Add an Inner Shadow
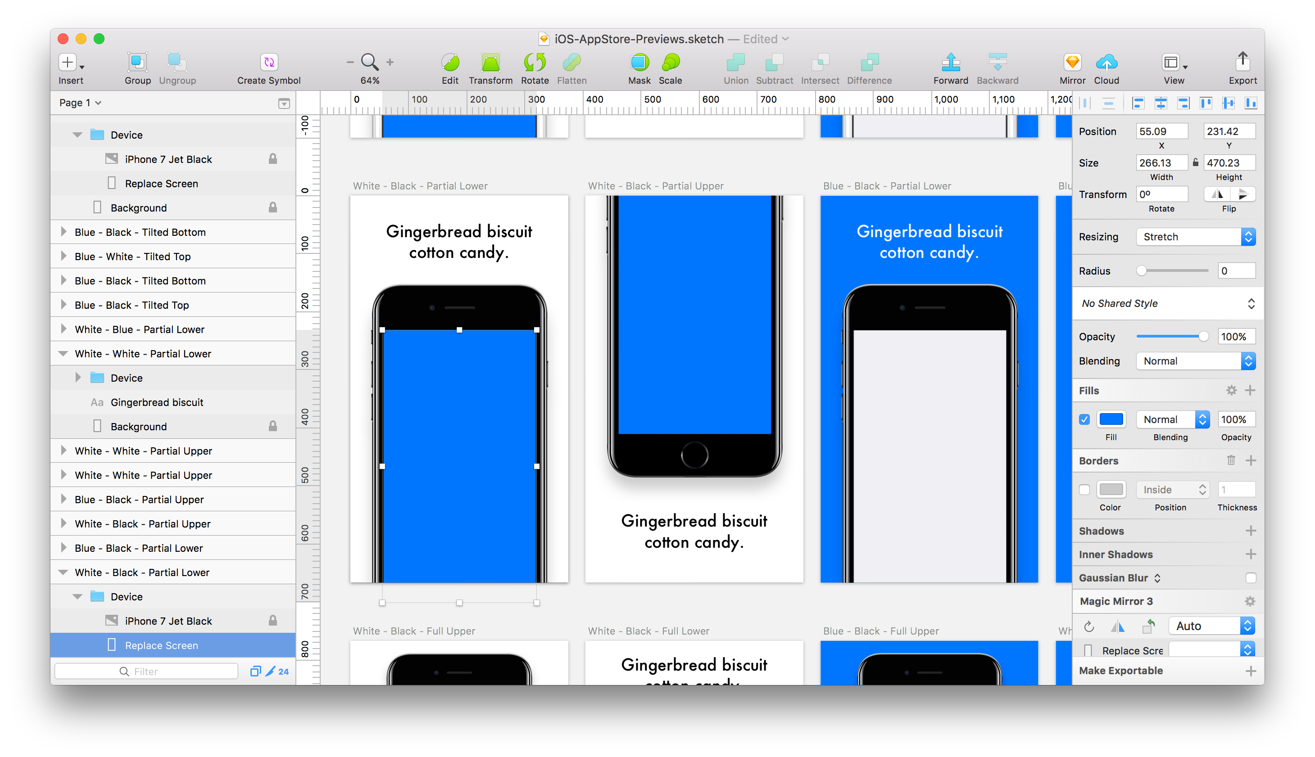This screenshot has width=1315, height=757. point(1251,554)
